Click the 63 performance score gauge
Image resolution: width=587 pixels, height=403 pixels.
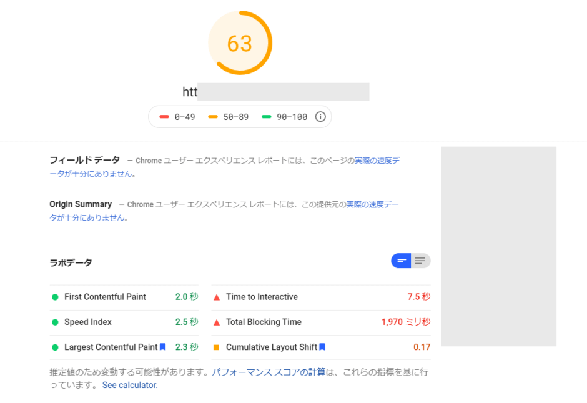(x=240, y=43)
